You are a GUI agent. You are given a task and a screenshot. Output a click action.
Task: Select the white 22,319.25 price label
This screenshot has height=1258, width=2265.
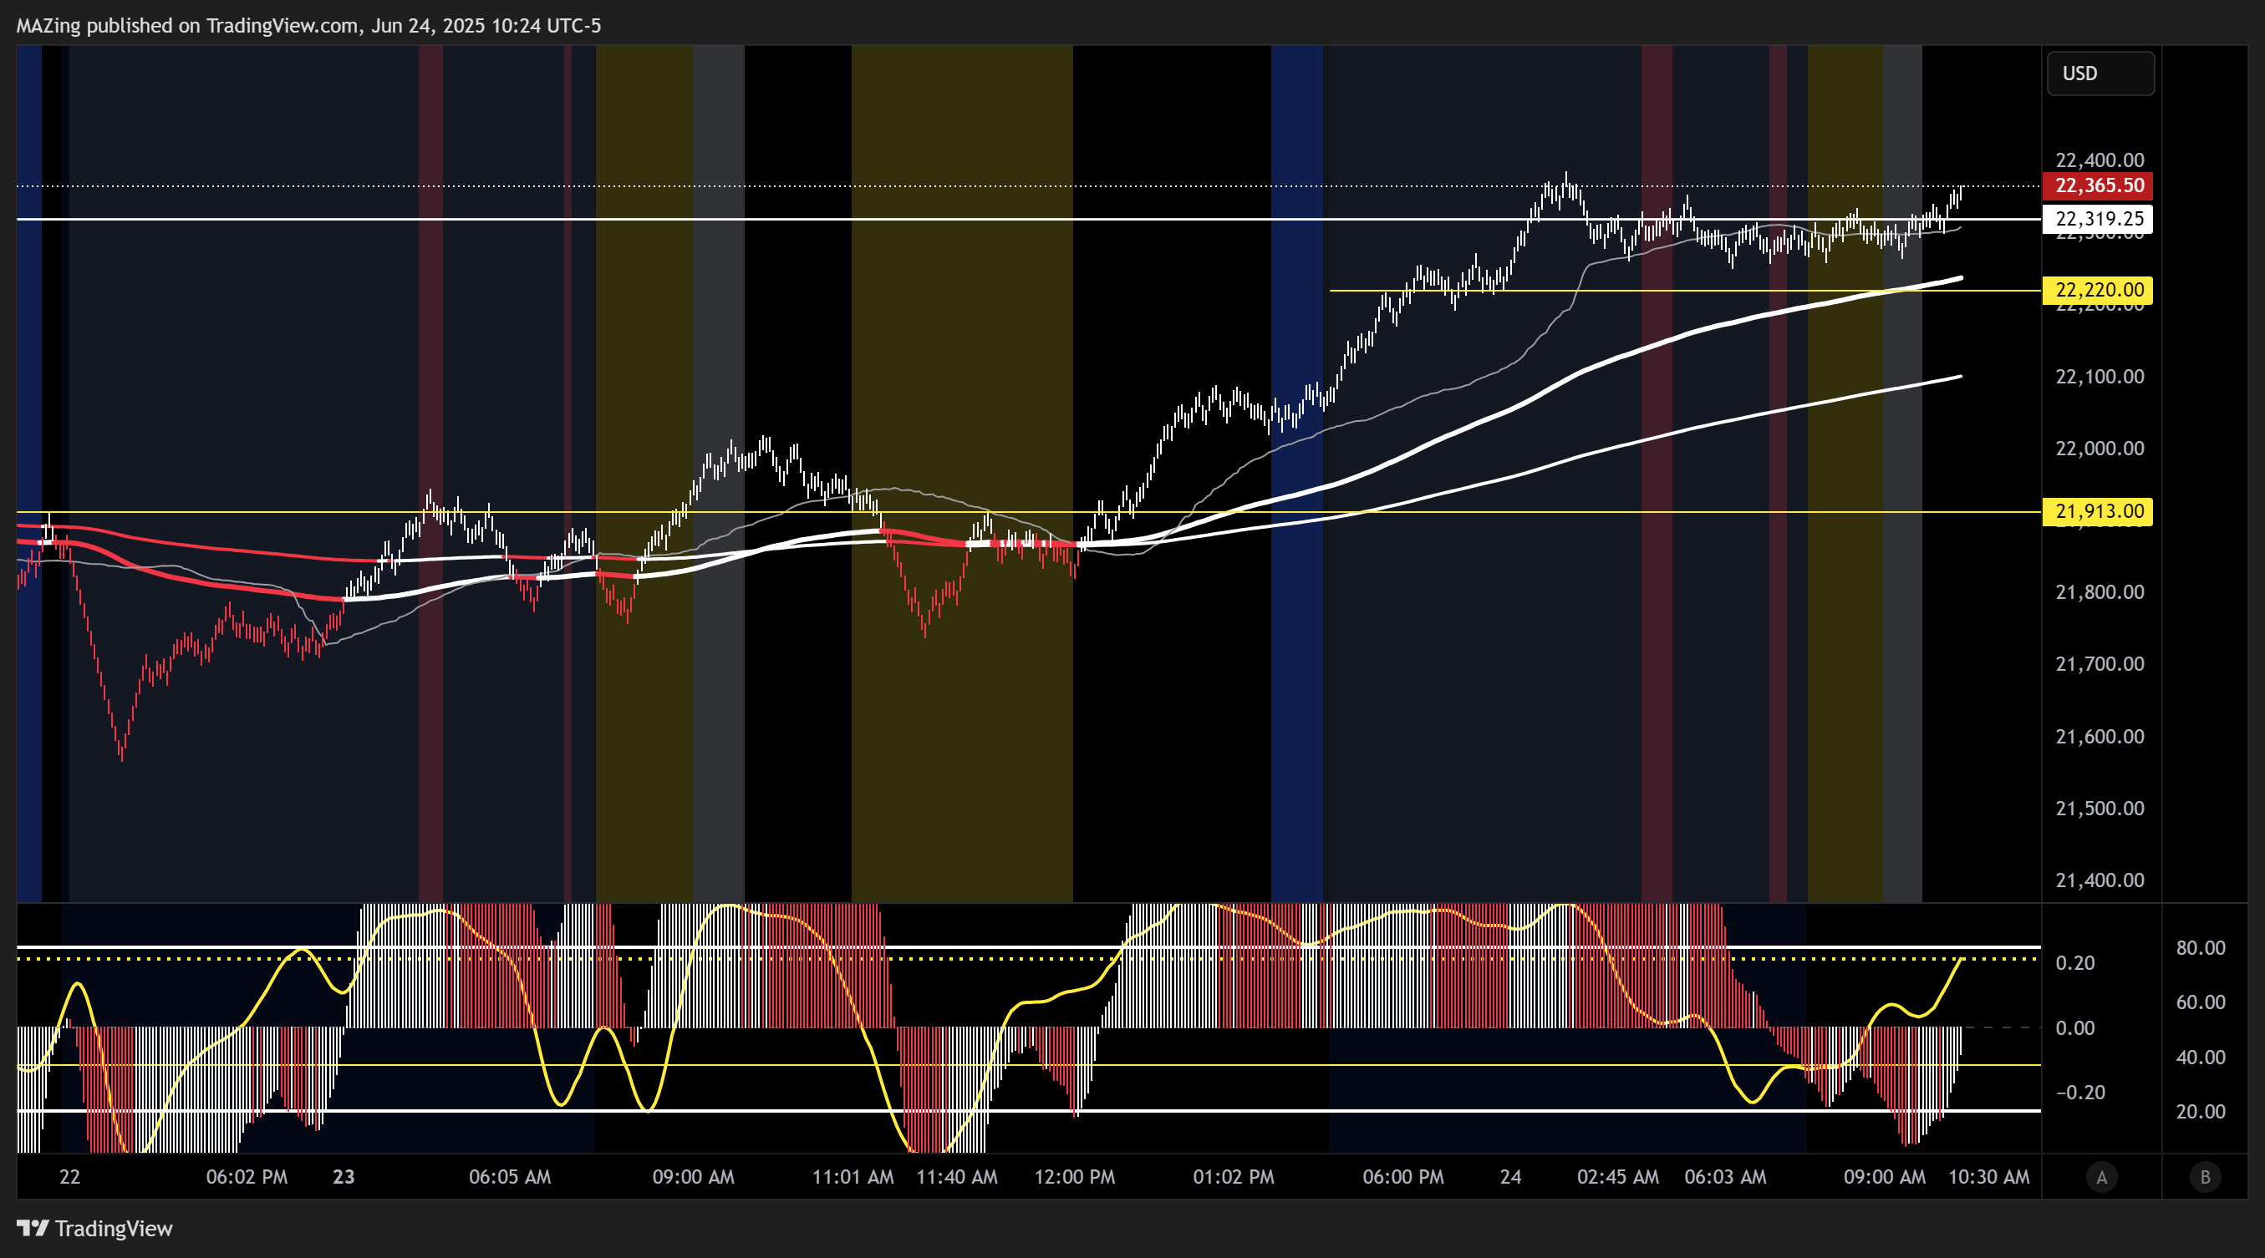pos(2099,219)
